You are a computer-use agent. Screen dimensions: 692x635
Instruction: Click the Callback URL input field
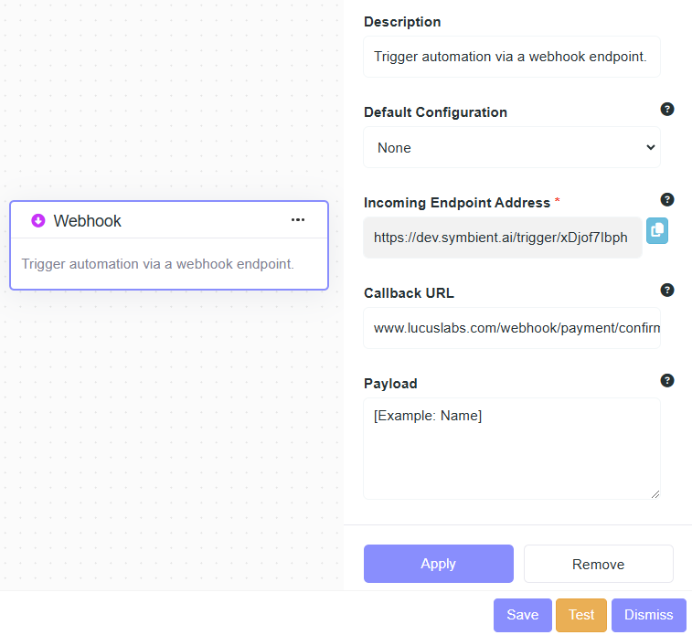click(x=511, y=328)
